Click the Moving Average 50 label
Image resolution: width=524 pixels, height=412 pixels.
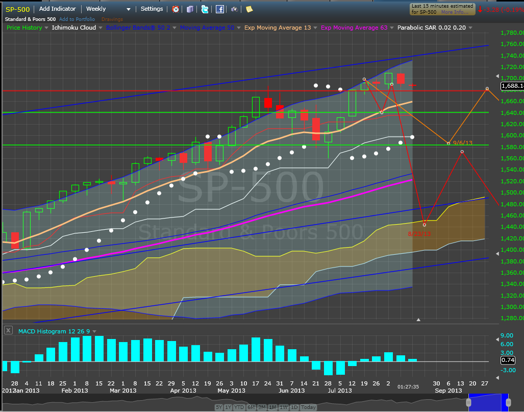click(x=207, y=28)
